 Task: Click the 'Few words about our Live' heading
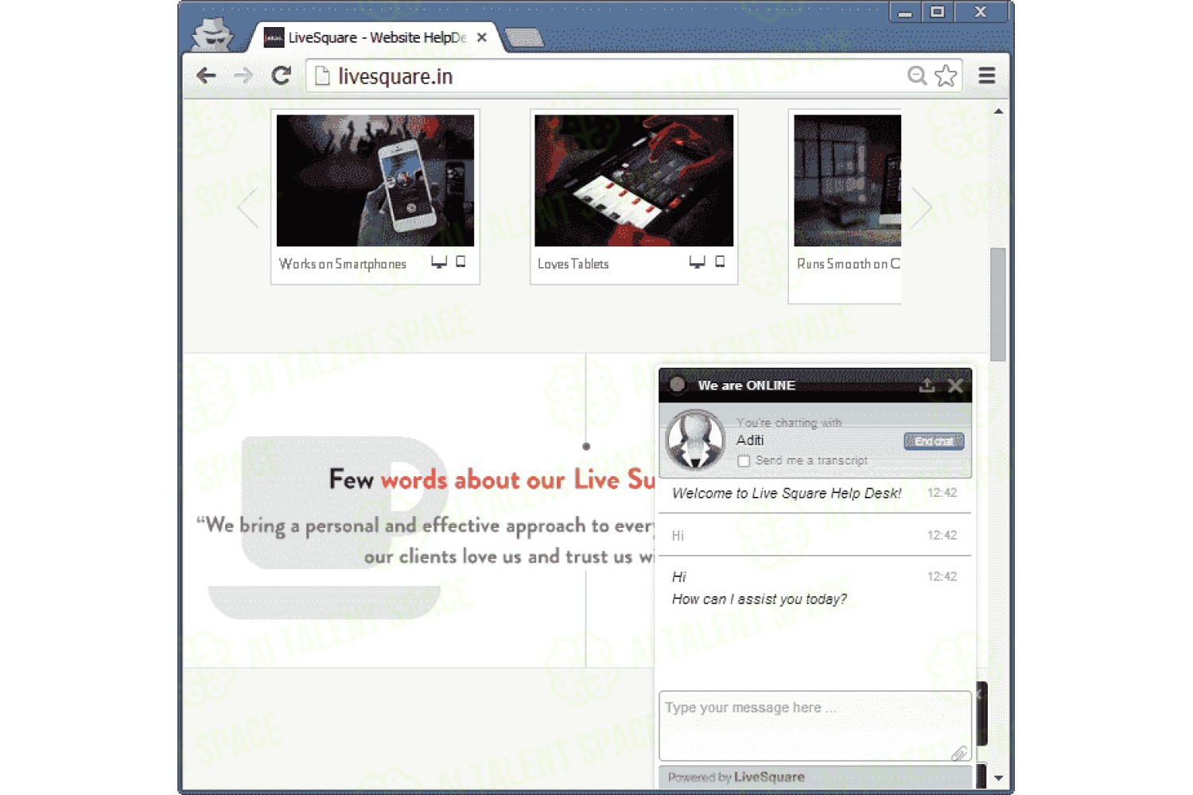coord(491,479)
